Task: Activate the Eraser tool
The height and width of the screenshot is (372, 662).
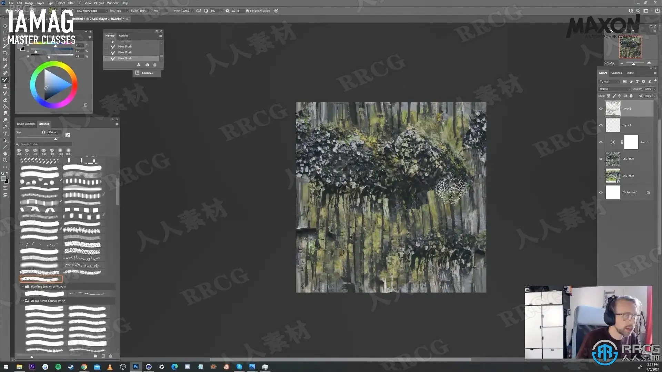Action: 5,100
